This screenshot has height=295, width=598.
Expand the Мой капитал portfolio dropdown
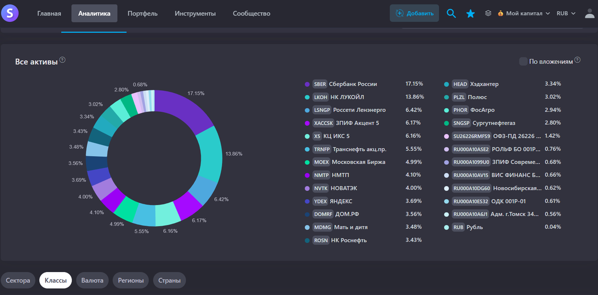coord(524,13)
